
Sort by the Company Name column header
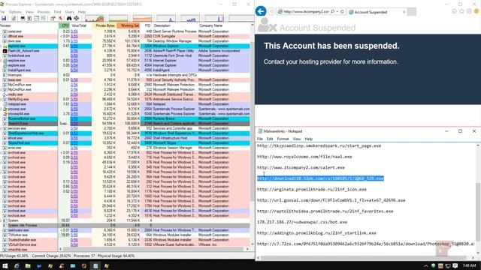click(x=224, y=25)
